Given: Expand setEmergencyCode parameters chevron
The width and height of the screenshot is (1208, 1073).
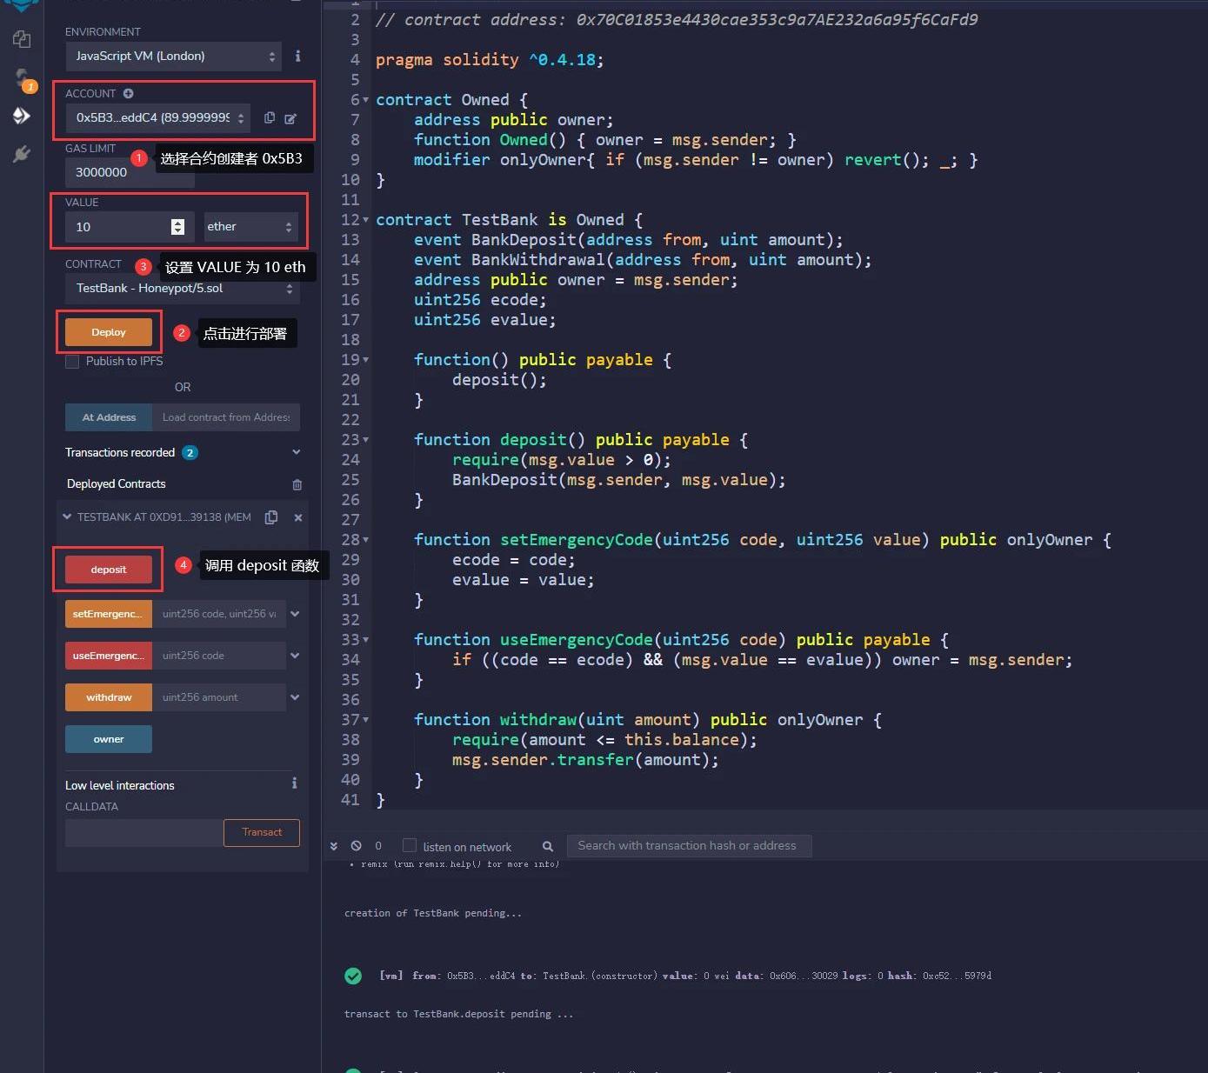Looking at the screenshot, I should click(295, 614).
